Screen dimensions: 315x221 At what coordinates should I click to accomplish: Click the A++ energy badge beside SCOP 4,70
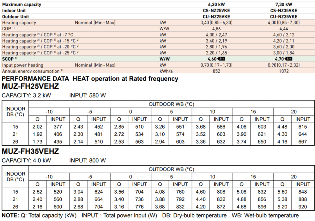(x=288, y=59)
